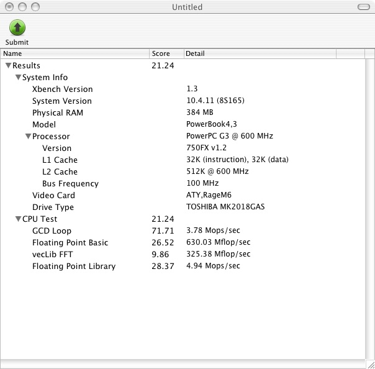
Task: Select the Model row
Action: (x=44, y=125)
